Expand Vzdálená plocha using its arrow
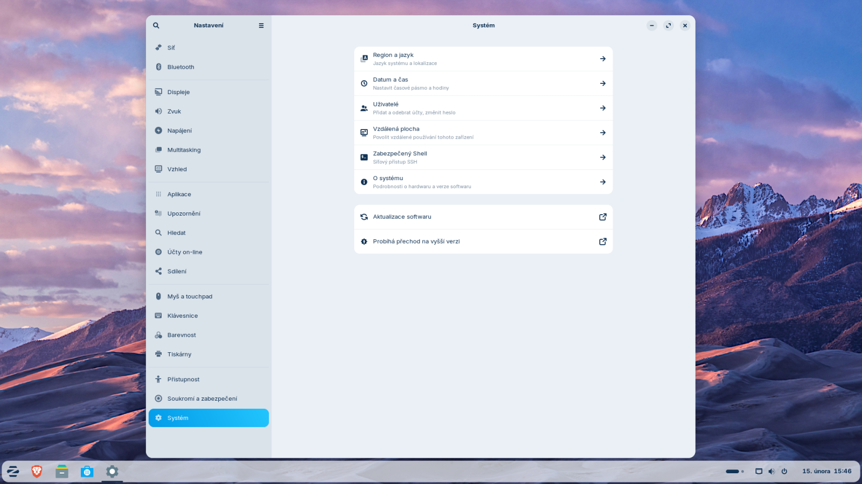862x484 pixels. (x=603, y=133)
